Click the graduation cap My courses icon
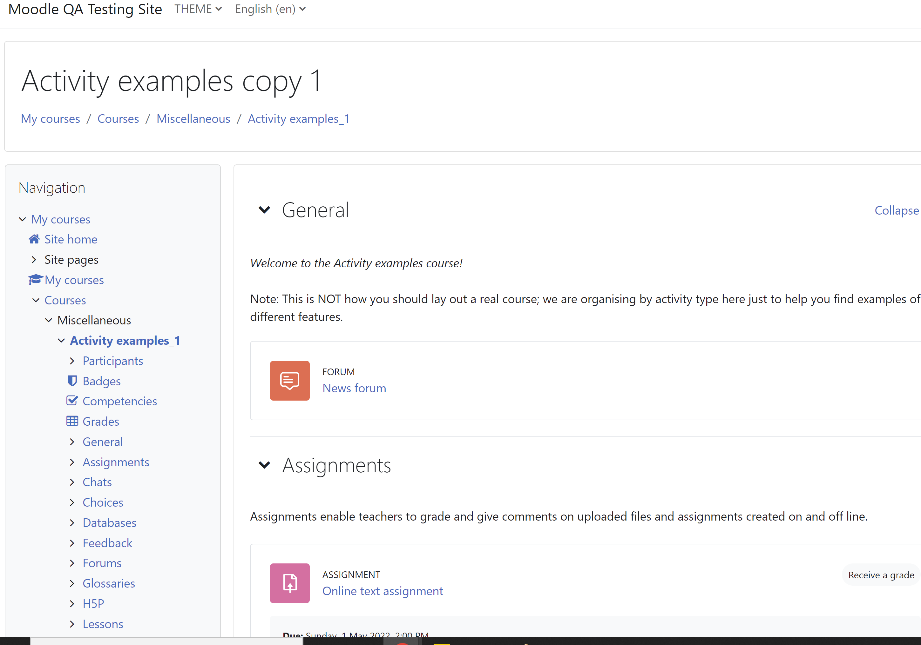The height and width of the screenshot is (645, 921). click(x=35, y=279)
